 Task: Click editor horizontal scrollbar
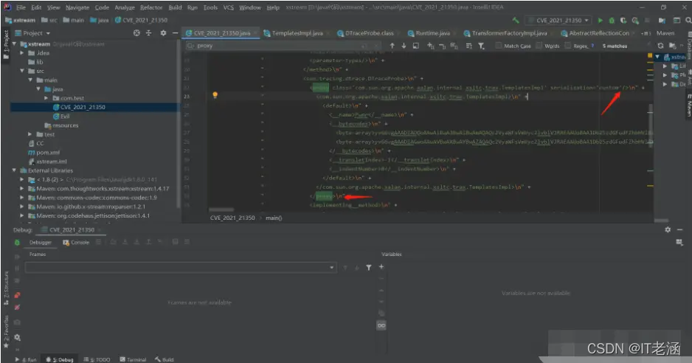221,210
